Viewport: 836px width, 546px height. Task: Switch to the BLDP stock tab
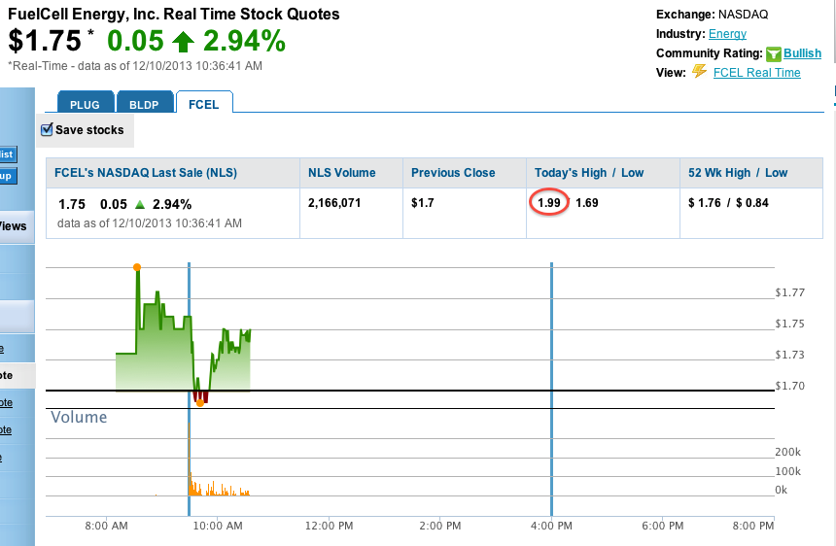click(145, 102)
